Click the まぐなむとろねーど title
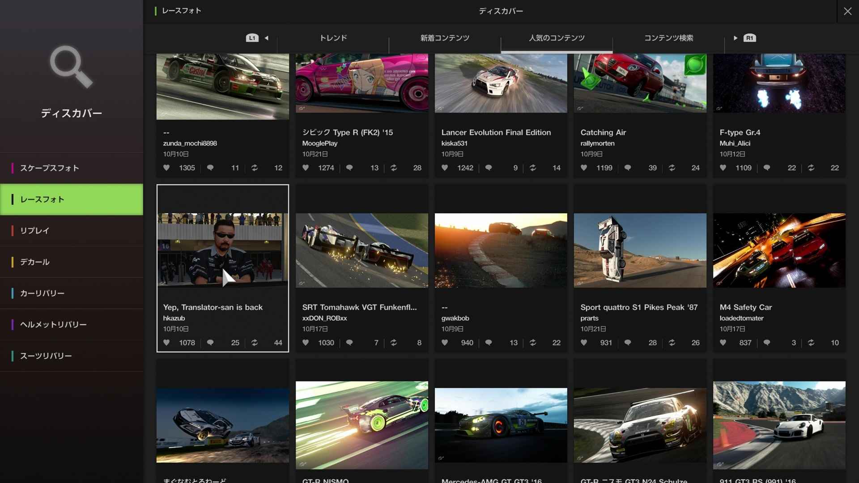 [x=195, y=480]
